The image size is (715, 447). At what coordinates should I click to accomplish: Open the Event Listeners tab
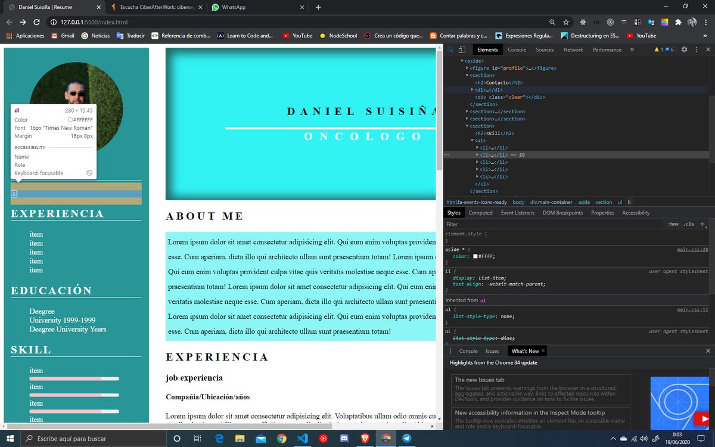click(x=518, y=213)
